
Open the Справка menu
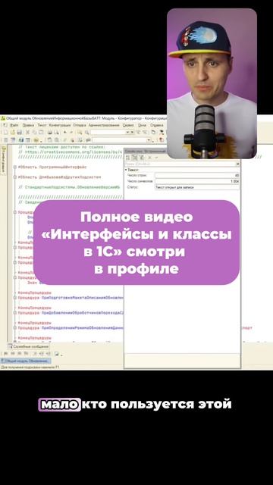[157, 125]
